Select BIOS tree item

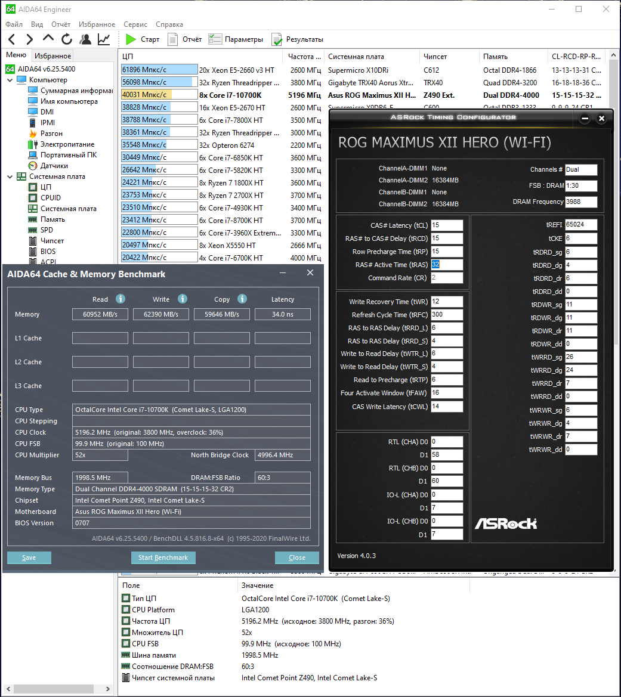42,251
